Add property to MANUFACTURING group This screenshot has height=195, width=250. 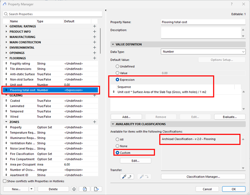click(94, 37)
